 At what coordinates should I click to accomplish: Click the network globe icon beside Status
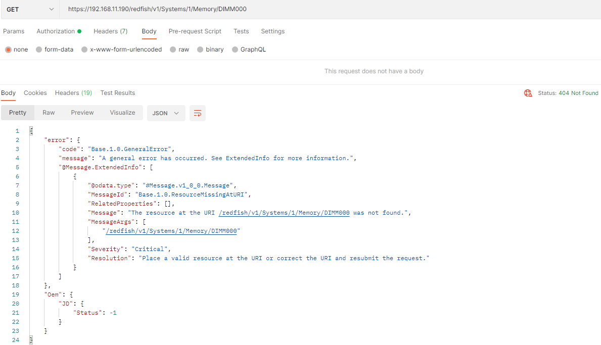tap(528, 93)
